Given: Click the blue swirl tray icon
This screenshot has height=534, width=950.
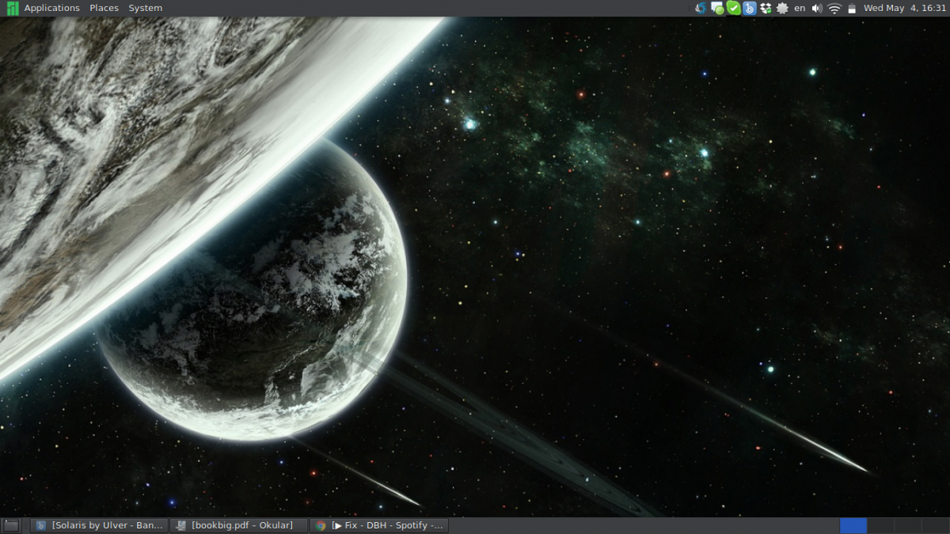Looking at the screenshot, I should pos(701,8).
